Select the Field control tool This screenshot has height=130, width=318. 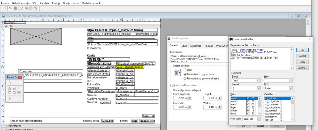coord(14,88)
